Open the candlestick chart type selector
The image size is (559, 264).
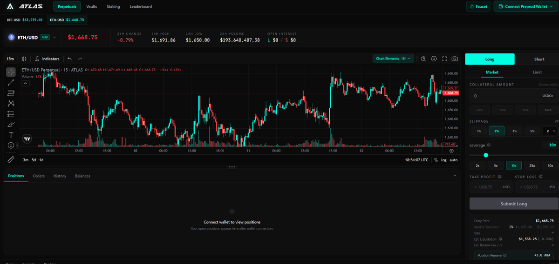point(24,59)
